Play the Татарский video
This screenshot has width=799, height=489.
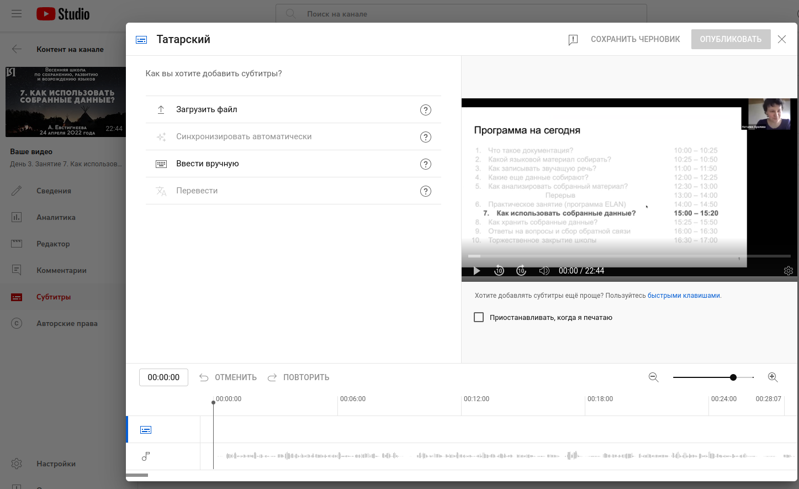pos(477,271)
